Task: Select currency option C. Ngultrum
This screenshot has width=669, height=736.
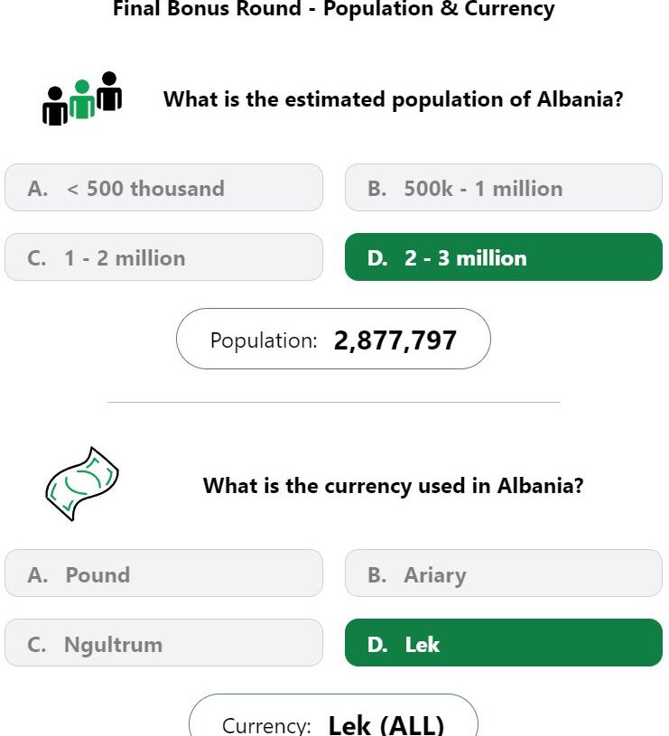Action: click(x=163, y=643)
